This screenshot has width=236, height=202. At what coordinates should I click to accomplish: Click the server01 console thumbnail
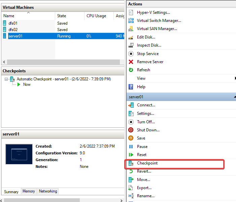point(19,154)
